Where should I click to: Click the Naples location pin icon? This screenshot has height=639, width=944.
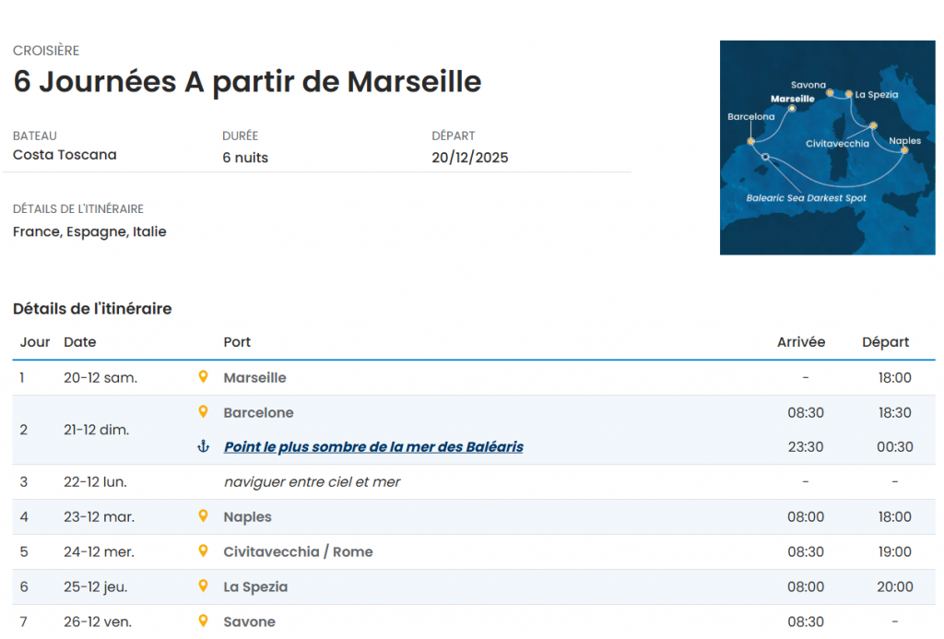pos(203,516)
